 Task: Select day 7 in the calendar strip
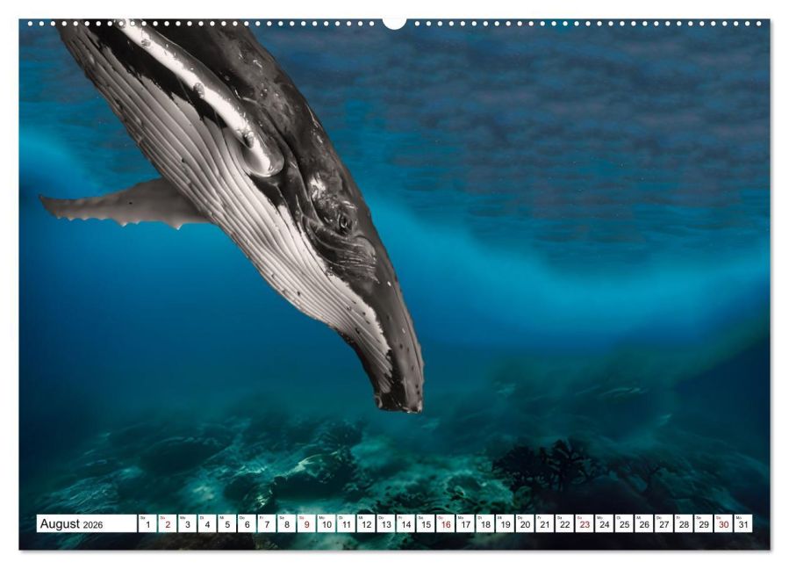click(x=267, y=523)
